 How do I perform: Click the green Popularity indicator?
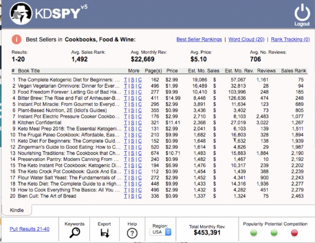click(x=254, y=233)
